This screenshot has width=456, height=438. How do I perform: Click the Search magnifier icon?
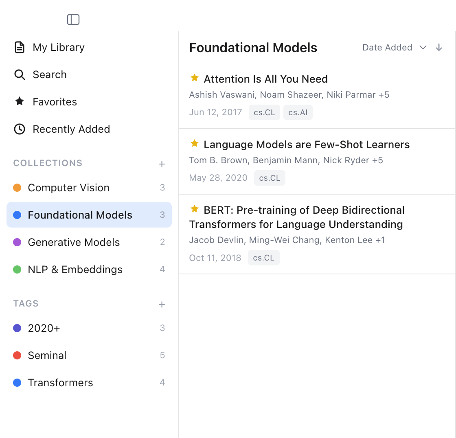tap(20, 74)
